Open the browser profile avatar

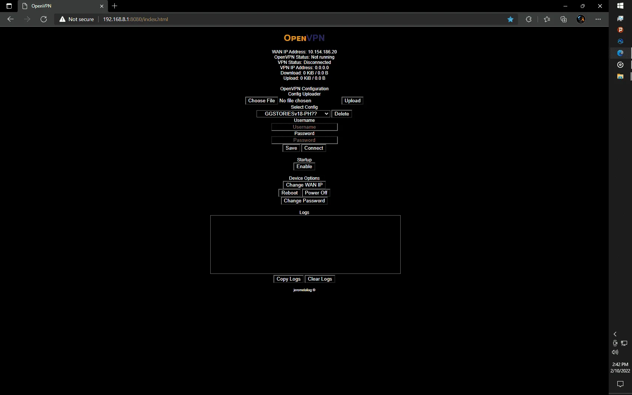point(581,19)
